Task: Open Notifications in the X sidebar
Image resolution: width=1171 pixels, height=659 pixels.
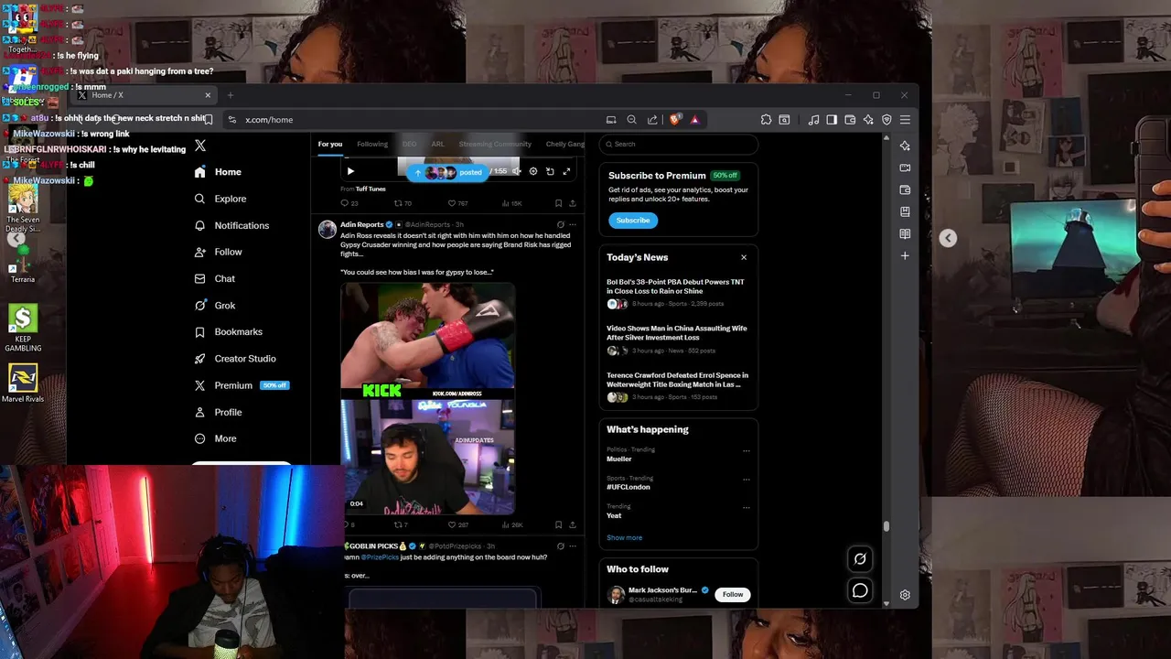Action: click(231, 225)
